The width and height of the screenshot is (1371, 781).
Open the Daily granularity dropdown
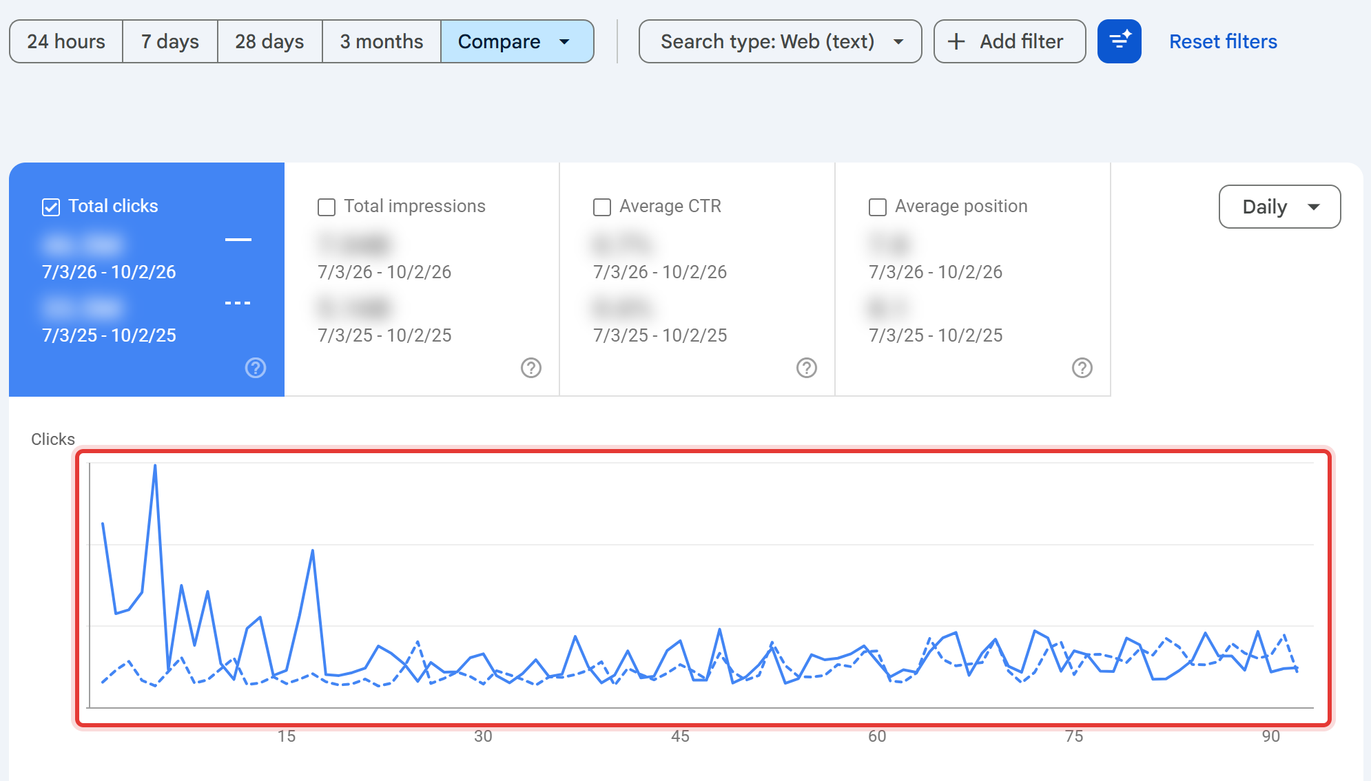pos(1279,207)
